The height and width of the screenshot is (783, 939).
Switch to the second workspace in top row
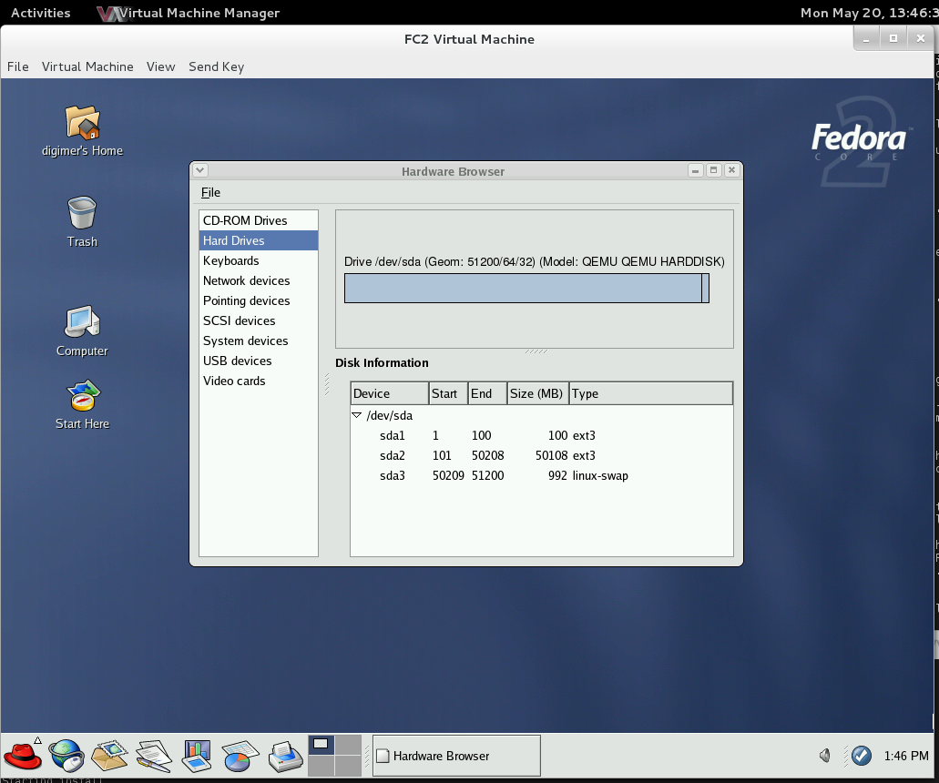click(x=348, y=745)
